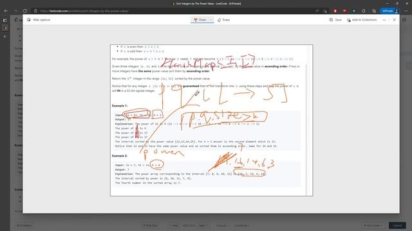Toggle the vertical tabs pane icon
Screen dimensions: 412x231
tap(5, 20)
